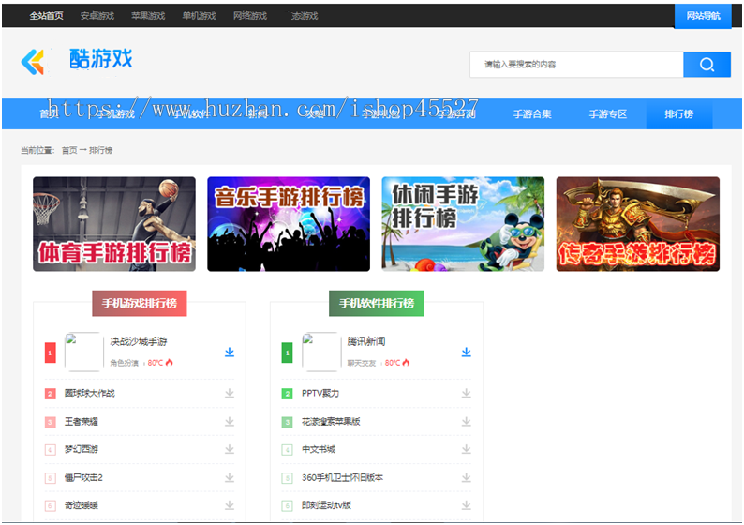
Task: Click the 角色扮演 category label
Action: point(125,363)
